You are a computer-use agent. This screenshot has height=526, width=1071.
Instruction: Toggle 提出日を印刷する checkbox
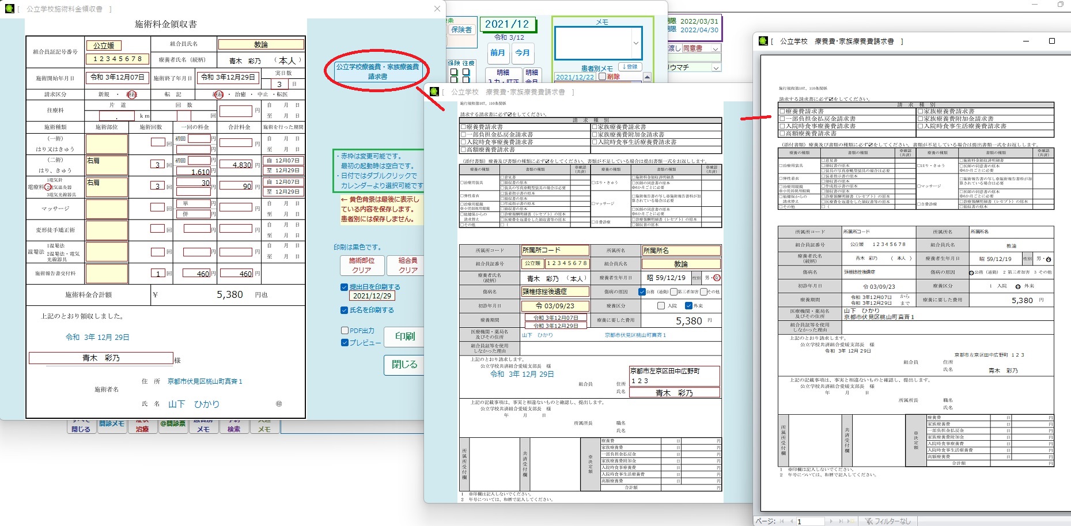(344, 287)
